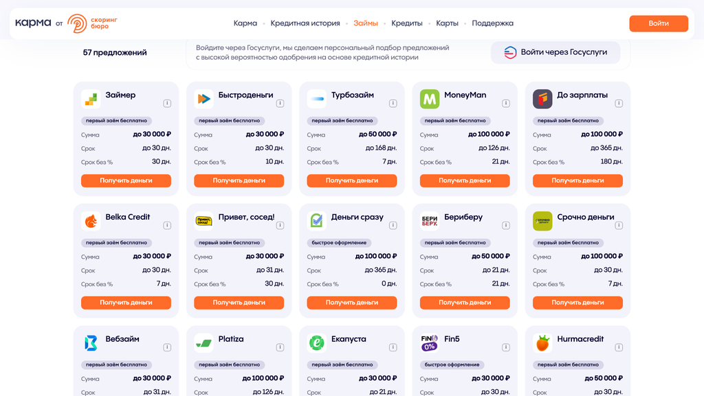Click Займер's первый заём бесплатно tag

116,121
